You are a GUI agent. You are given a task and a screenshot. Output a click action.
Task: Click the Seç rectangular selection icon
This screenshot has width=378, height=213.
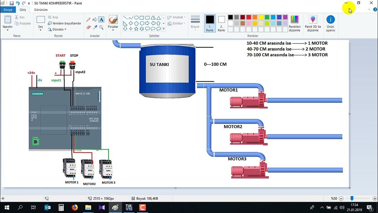41,20
